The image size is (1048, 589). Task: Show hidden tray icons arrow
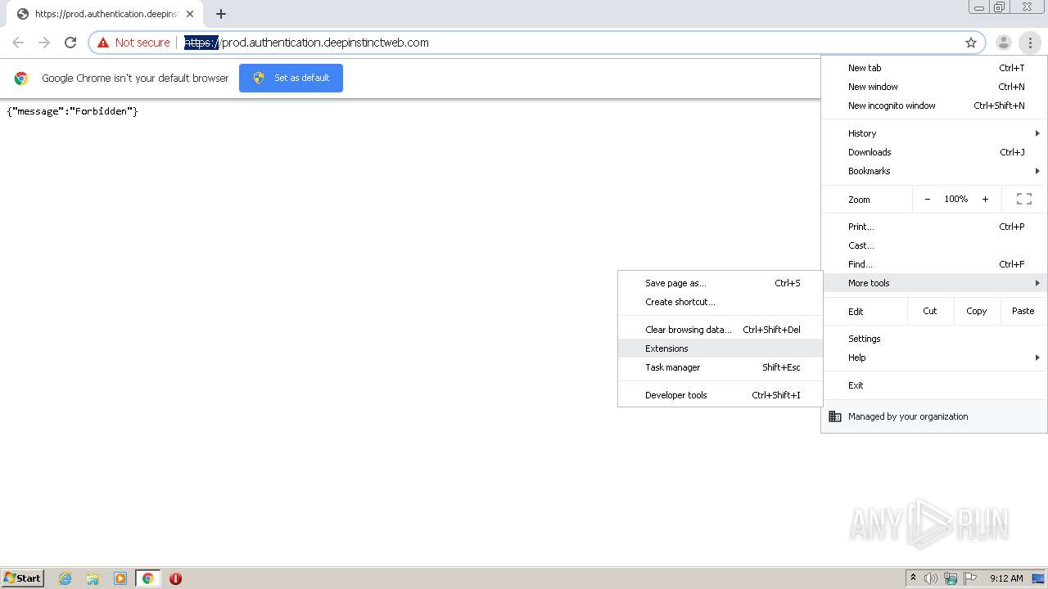913,578
